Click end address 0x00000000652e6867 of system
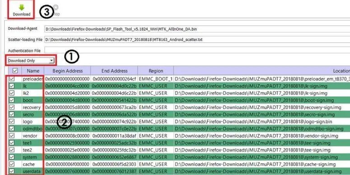 [114, 157]
